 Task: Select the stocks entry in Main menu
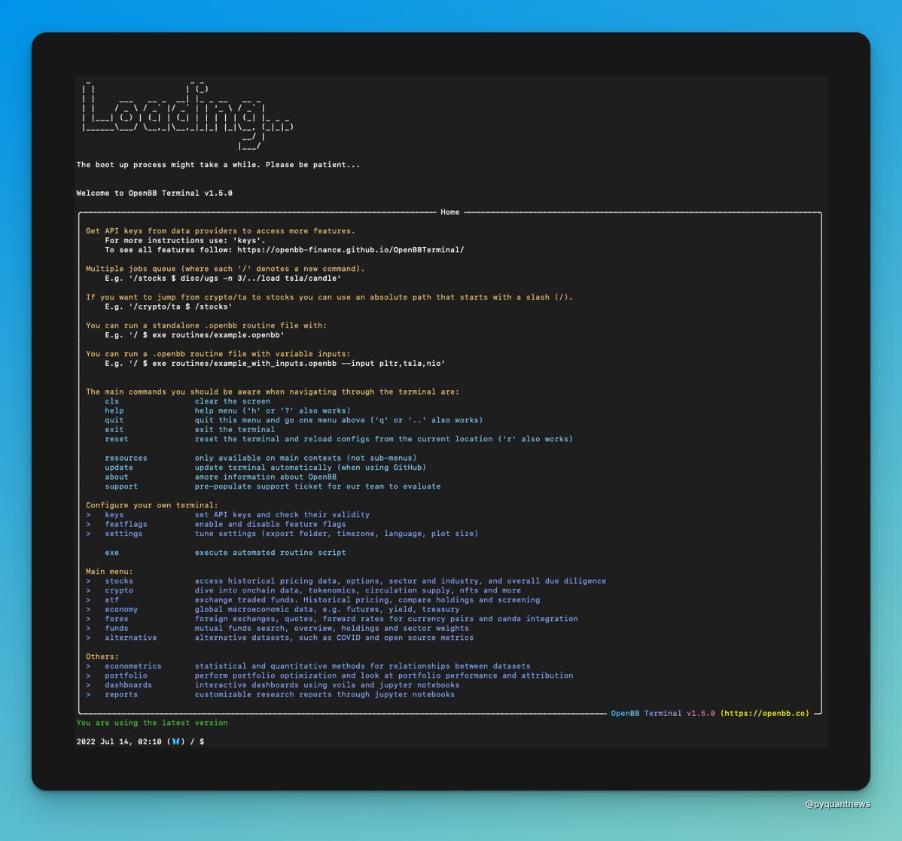click(x=119, y=580)
